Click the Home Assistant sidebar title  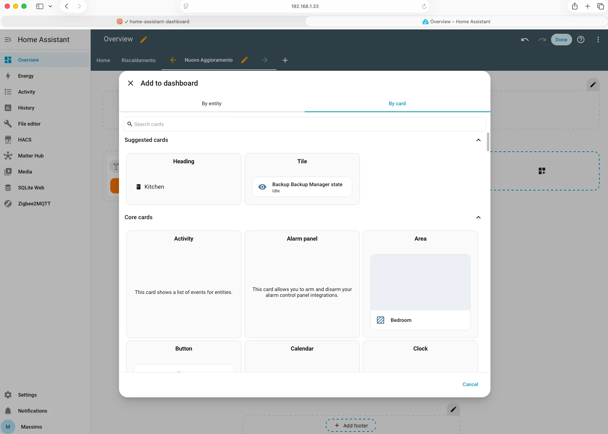44,40
